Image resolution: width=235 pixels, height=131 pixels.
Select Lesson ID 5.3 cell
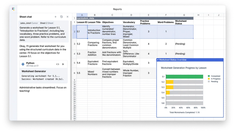(x=82, y=54)
